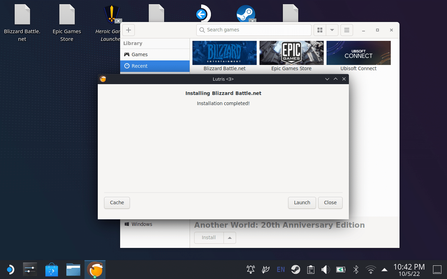Click the Lutris taskbar icon
447x279 pixels.
pyautogui.click(x=95, y=270)
